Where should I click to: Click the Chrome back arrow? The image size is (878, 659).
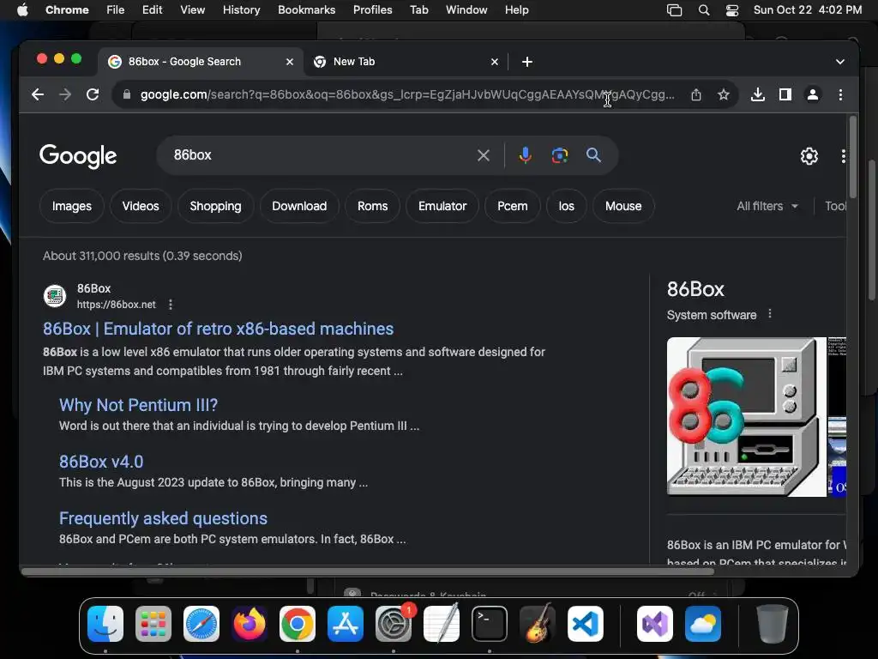click(x=38, y=94)
